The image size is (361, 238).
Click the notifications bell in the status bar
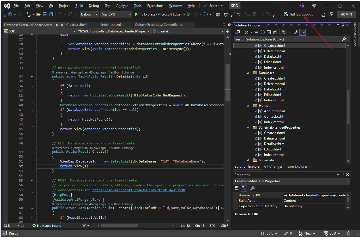click(x=349, y=233)
